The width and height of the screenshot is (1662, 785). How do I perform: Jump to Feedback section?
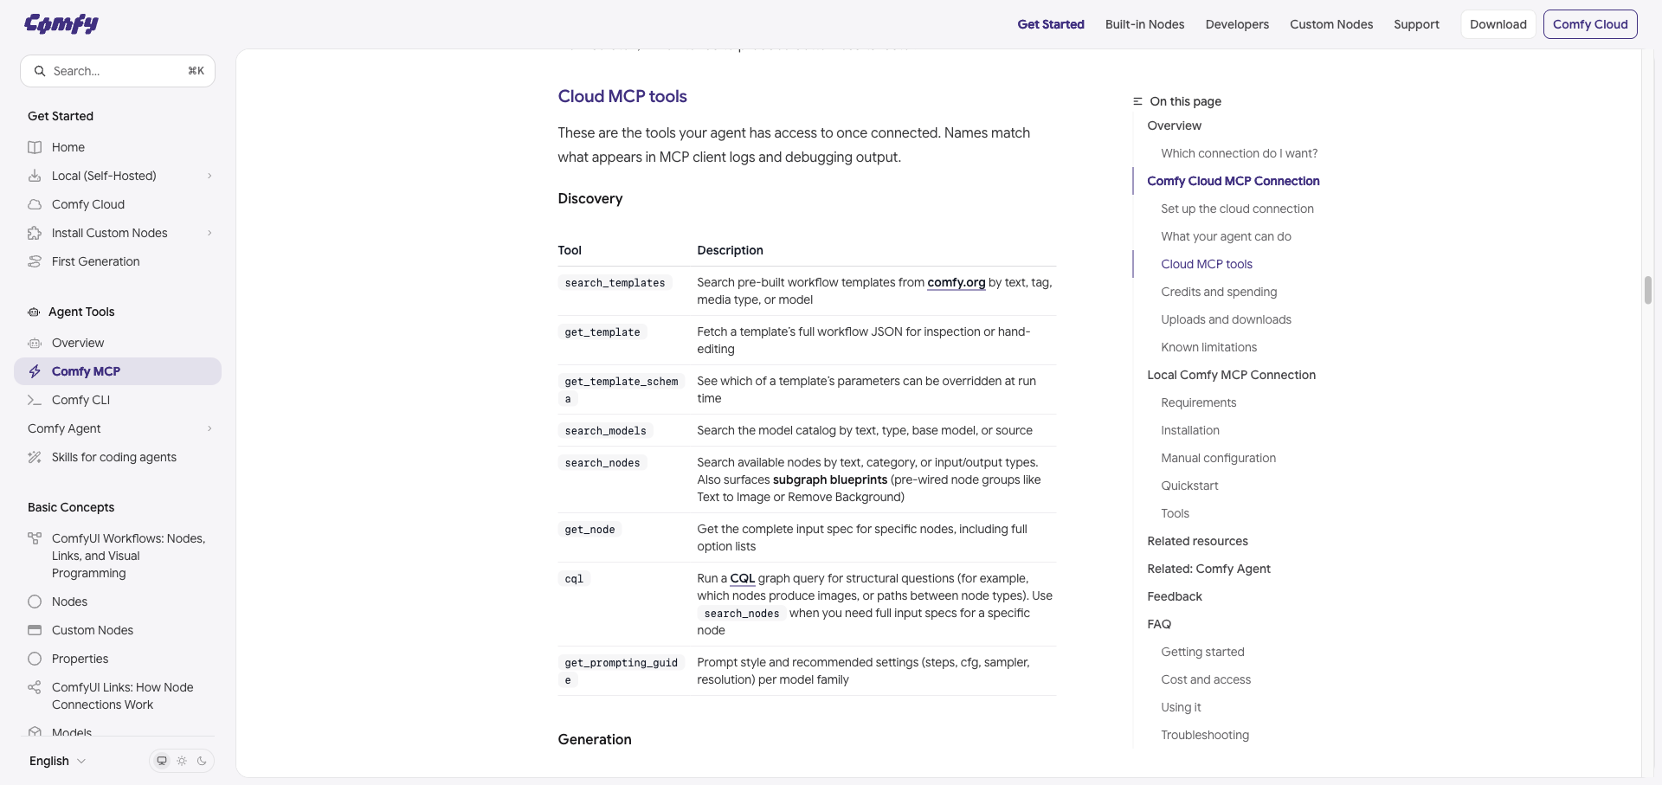point(1174,596)
